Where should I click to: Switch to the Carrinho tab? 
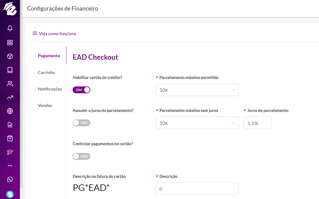46,72
